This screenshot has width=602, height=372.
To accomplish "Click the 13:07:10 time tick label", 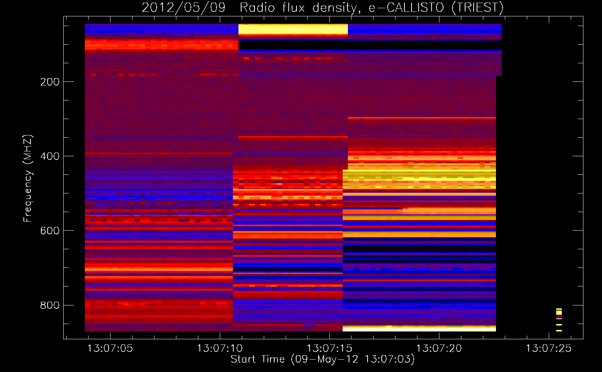I will pos(220,349).
